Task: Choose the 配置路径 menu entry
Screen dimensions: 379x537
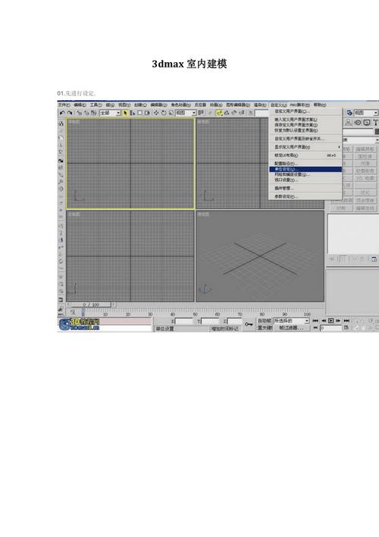Action: pyautogui.click(x=305, y=164)
